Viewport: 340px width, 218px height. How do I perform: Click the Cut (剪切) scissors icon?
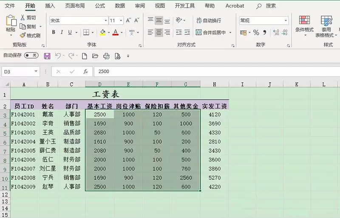click(23, 17)
